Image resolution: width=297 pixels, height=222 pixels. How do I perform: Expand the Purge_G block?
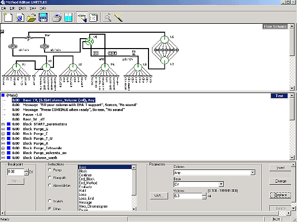(3, 129)
